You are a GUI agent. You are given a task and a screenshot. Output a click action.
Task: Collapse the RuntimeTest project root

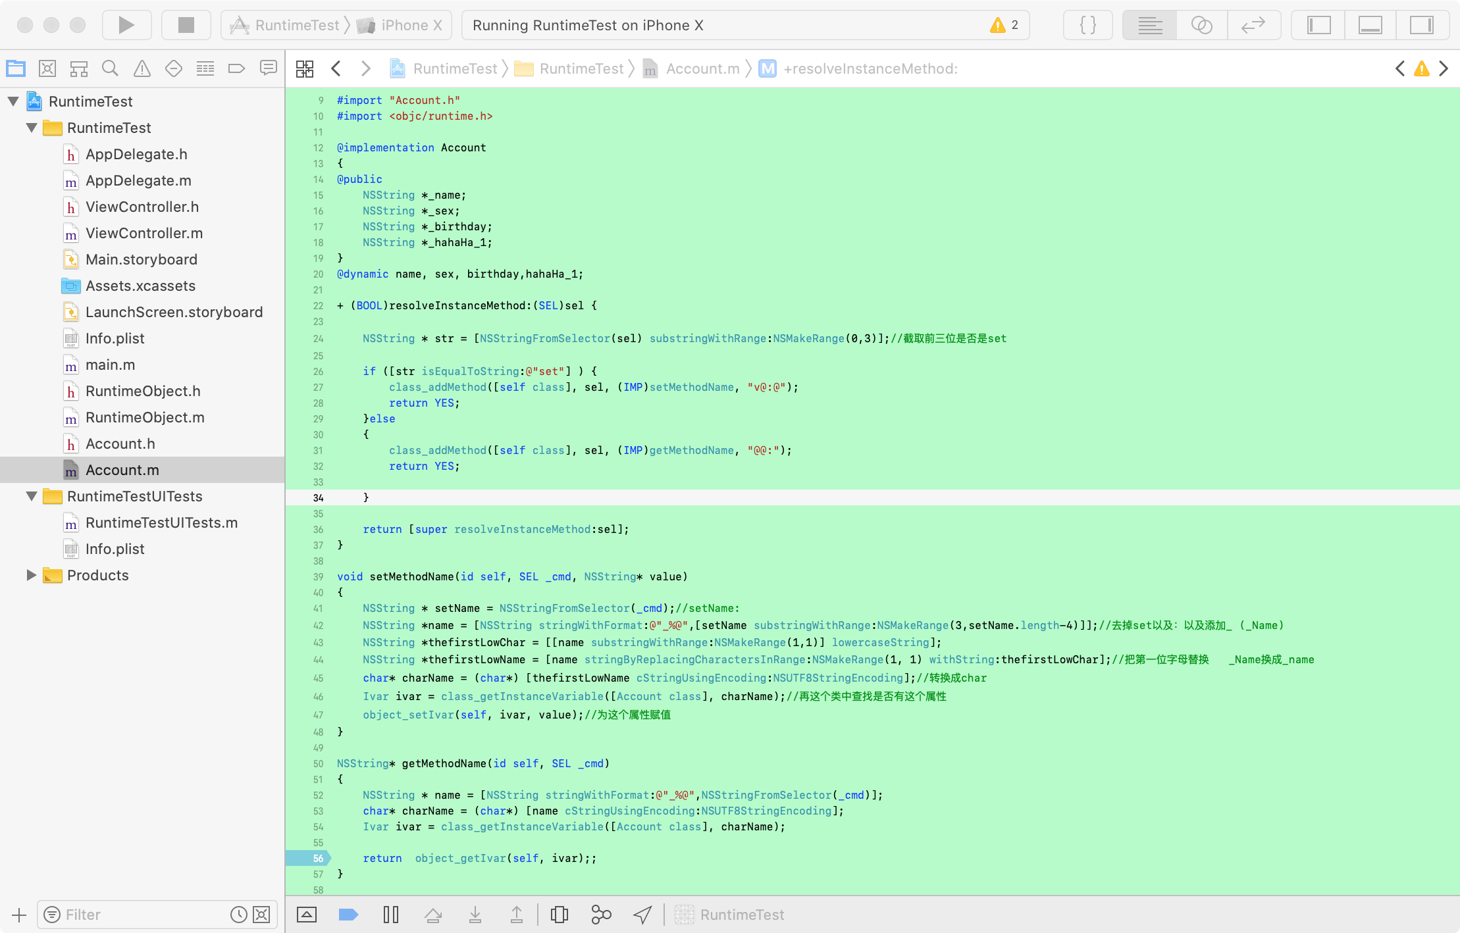click(13, 101)
